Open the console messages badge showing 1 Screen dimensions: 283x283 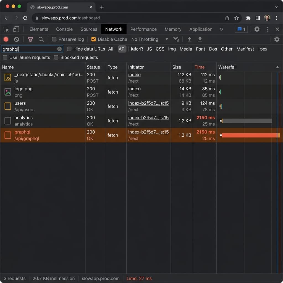(x=241, y=29)
